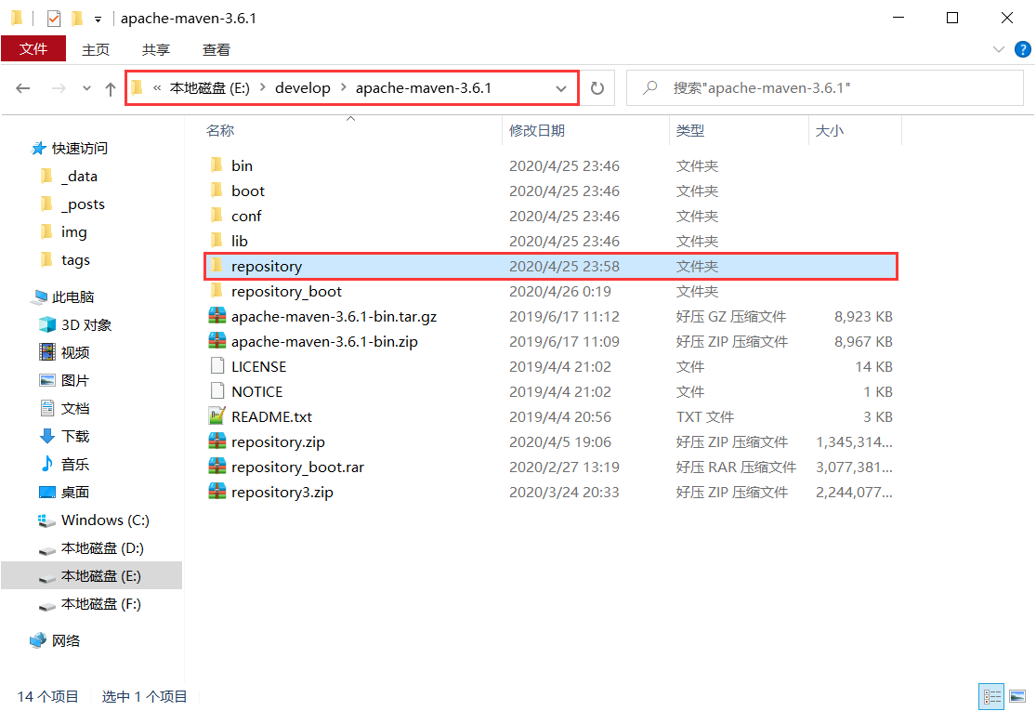Select the repository3.zip archive icon
The height and width of the screenshot is (711, 1036).
coord(216,492)
